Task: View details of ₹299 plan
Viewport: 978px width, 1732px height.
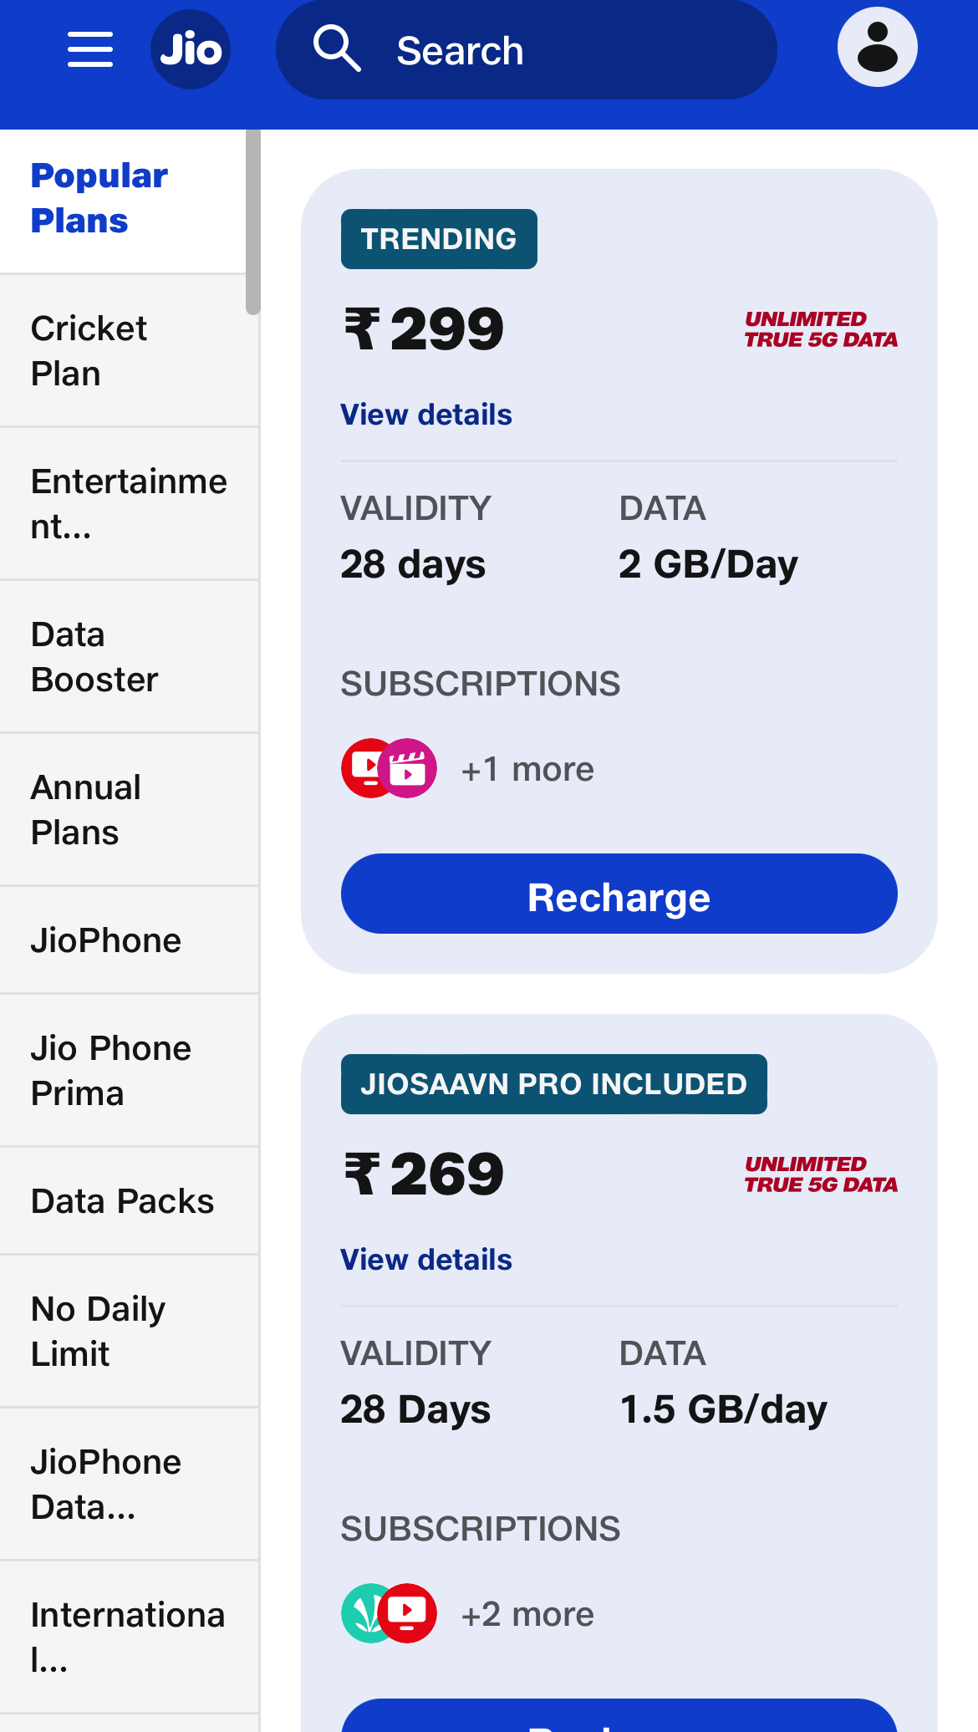Action: coord(426,415)
